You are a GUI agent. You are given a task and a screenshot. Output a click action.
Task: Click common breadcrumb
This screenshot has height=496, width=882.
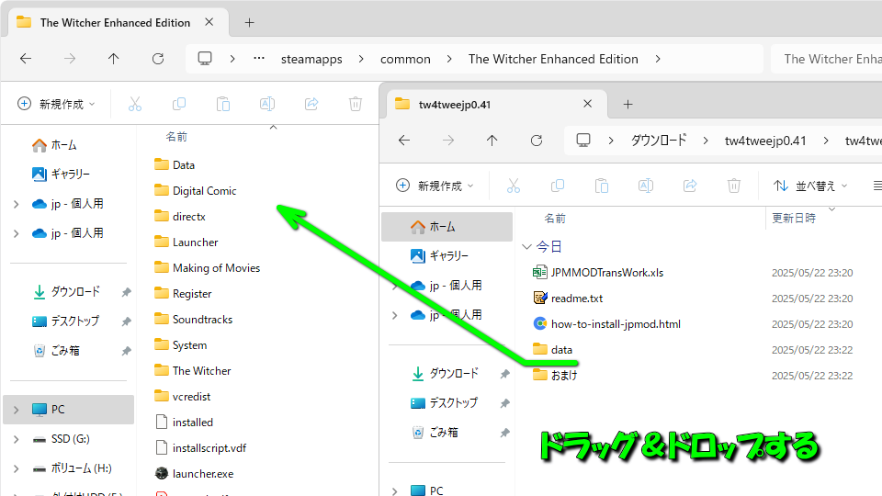pyautogui.click(x=405, y=59)
